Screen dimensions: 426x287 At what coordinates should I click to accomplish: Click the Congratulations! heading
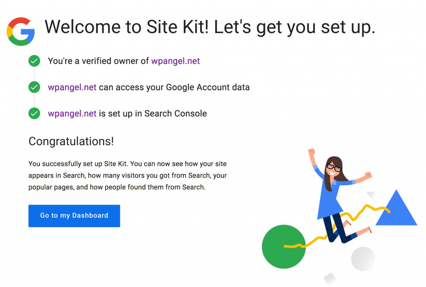tap(71, 141)
